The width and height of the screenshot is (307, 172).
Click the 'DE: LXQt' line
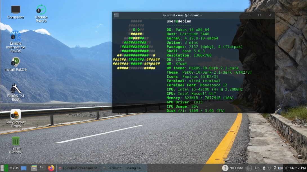175,60
